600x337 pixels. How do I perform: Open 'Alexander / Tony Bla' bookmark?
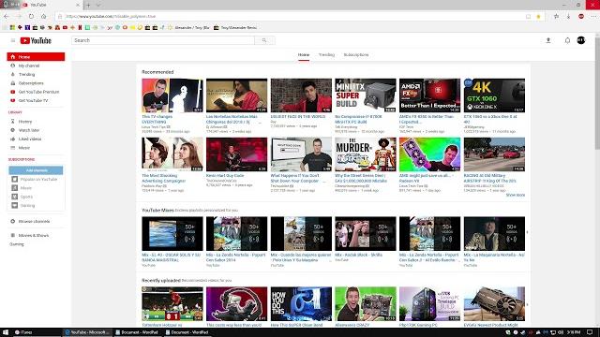[x=189, y=27]
